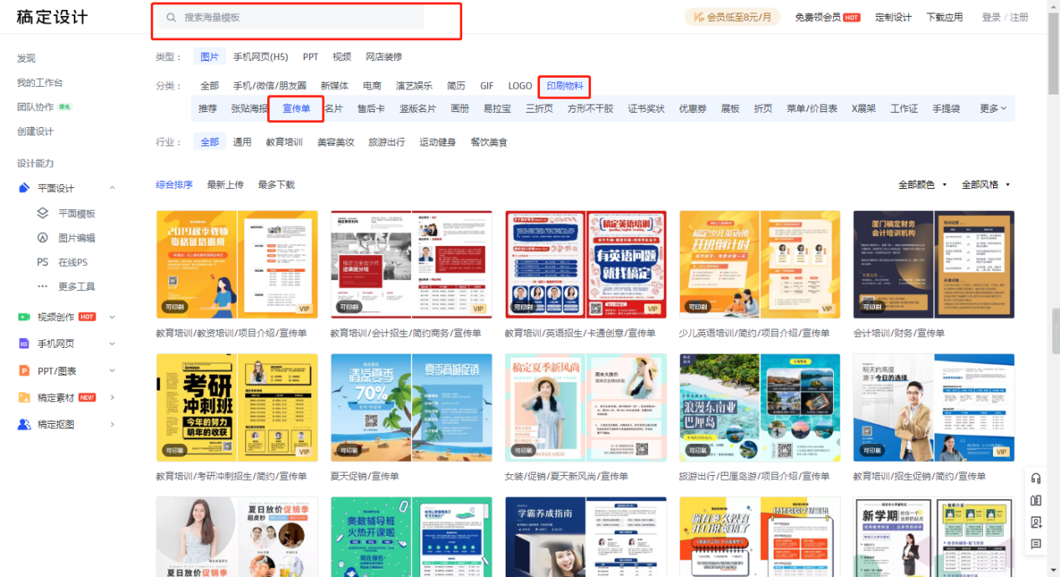The width and height of the screenshot is (1060, 577).
Task: Click the 稿定设计 logo
Action: pos(52,18)
